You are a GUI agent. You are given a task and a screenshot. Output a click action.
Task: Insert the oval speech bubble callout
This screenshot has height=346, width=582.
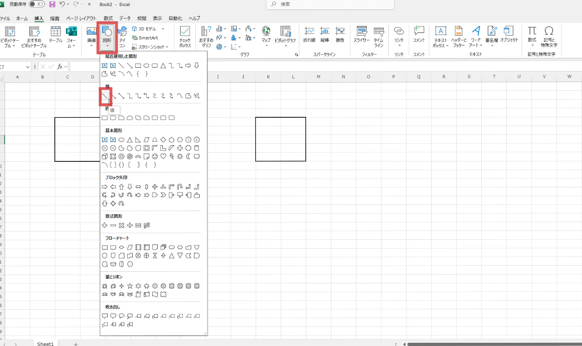pyautogui.click(x=121, y=316)
